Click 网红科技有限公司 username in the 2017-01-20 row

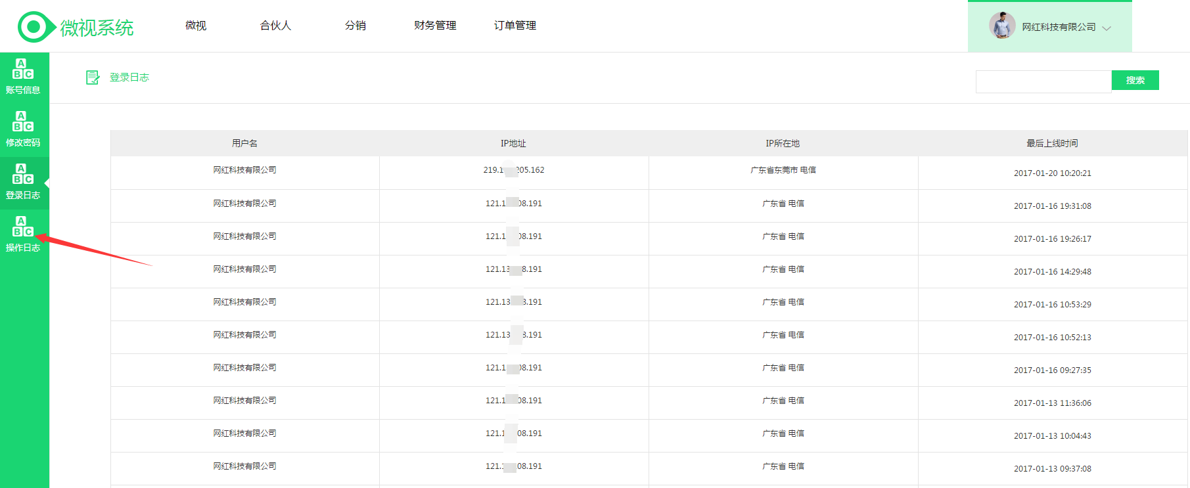point(244,170)
